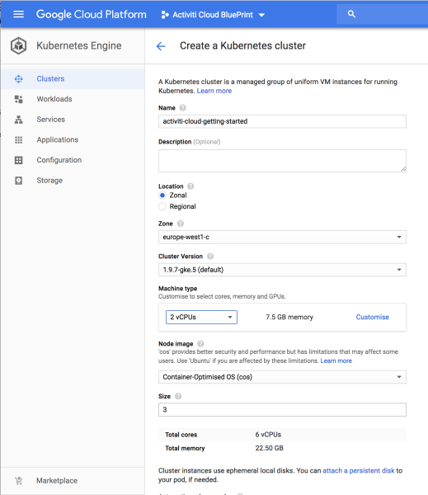Open help tooltip next to Zone
Image resolution: width=428 pixels, height=495 pixels.
coord(181,224)
